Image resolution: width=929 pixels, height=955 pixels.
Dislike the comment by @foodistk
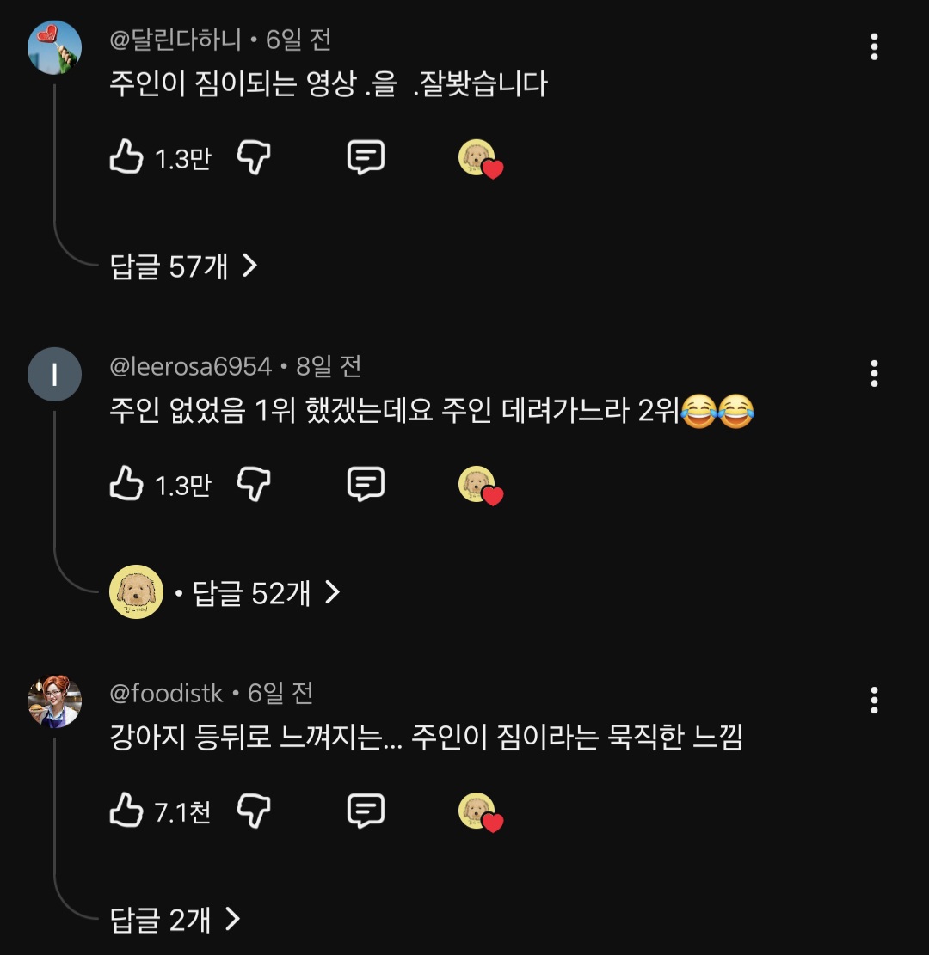click(x=254, y=811)
